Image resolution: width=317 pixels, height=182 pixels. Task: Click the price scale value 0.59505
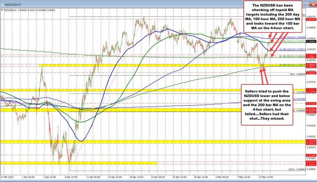click(x=311, y=38)
